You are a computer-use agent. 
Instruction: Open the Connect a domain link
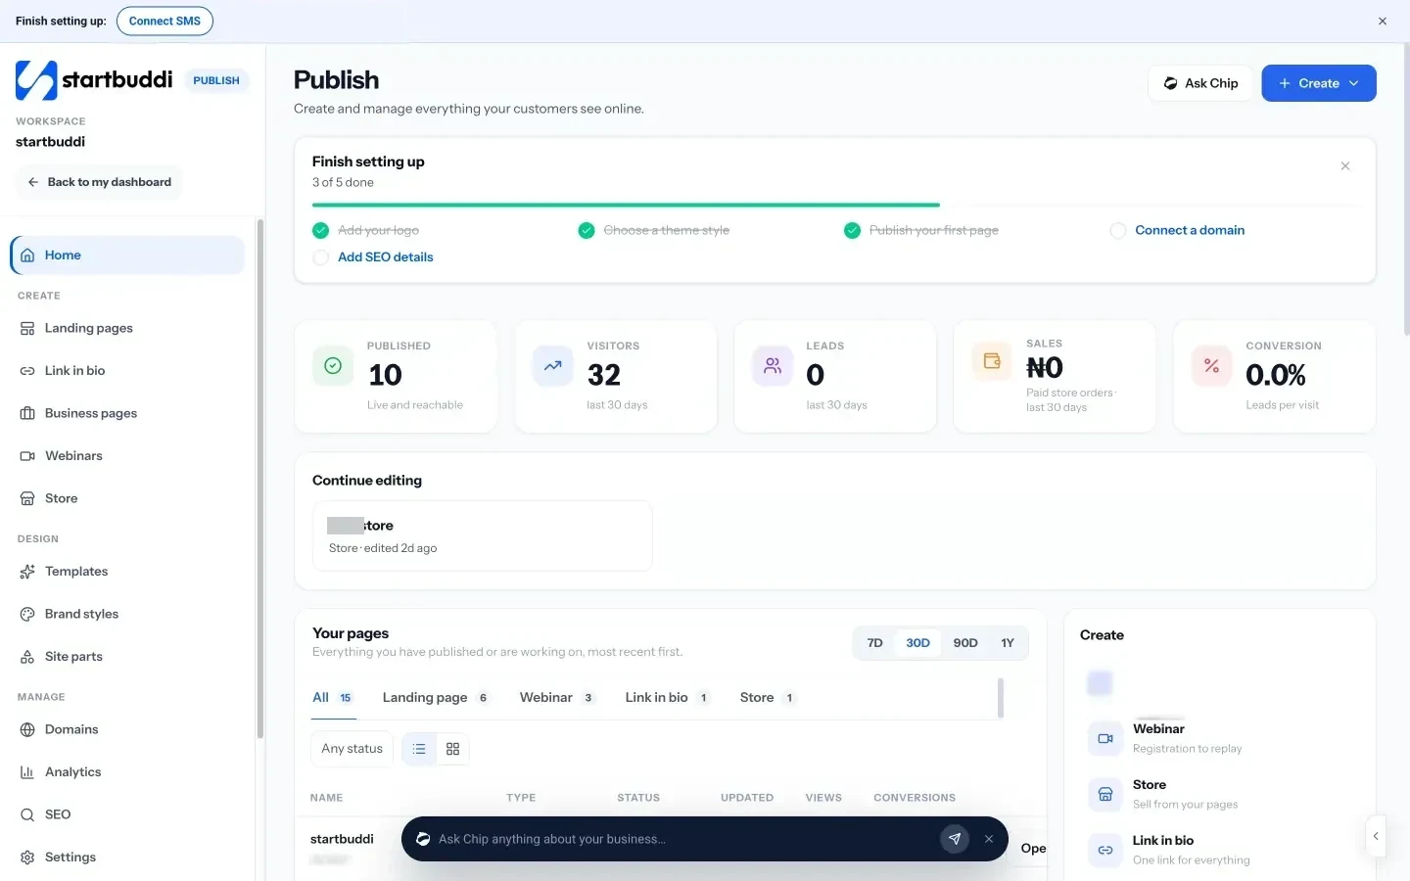[x=1190, y=230]
